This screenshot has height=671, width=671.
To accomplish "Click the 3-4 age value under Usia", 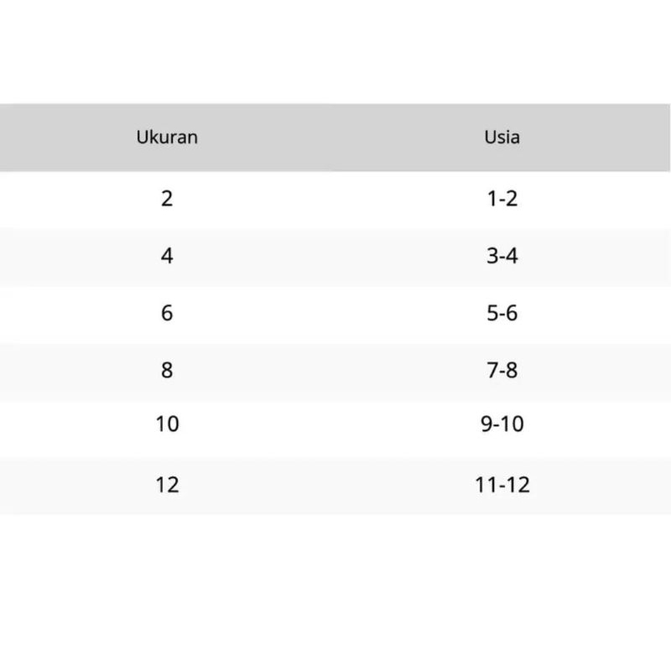I will (502, 256).
